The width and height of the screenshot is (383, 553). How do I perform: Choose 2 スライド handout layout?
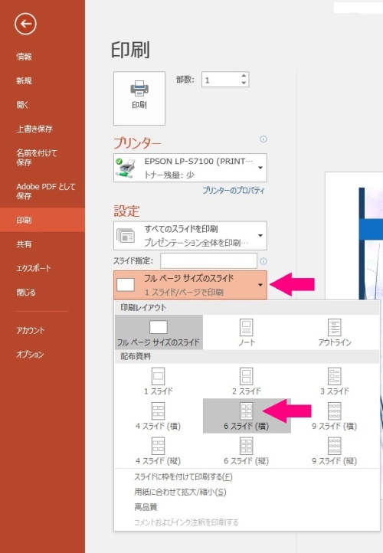click(x=247, y=381)
